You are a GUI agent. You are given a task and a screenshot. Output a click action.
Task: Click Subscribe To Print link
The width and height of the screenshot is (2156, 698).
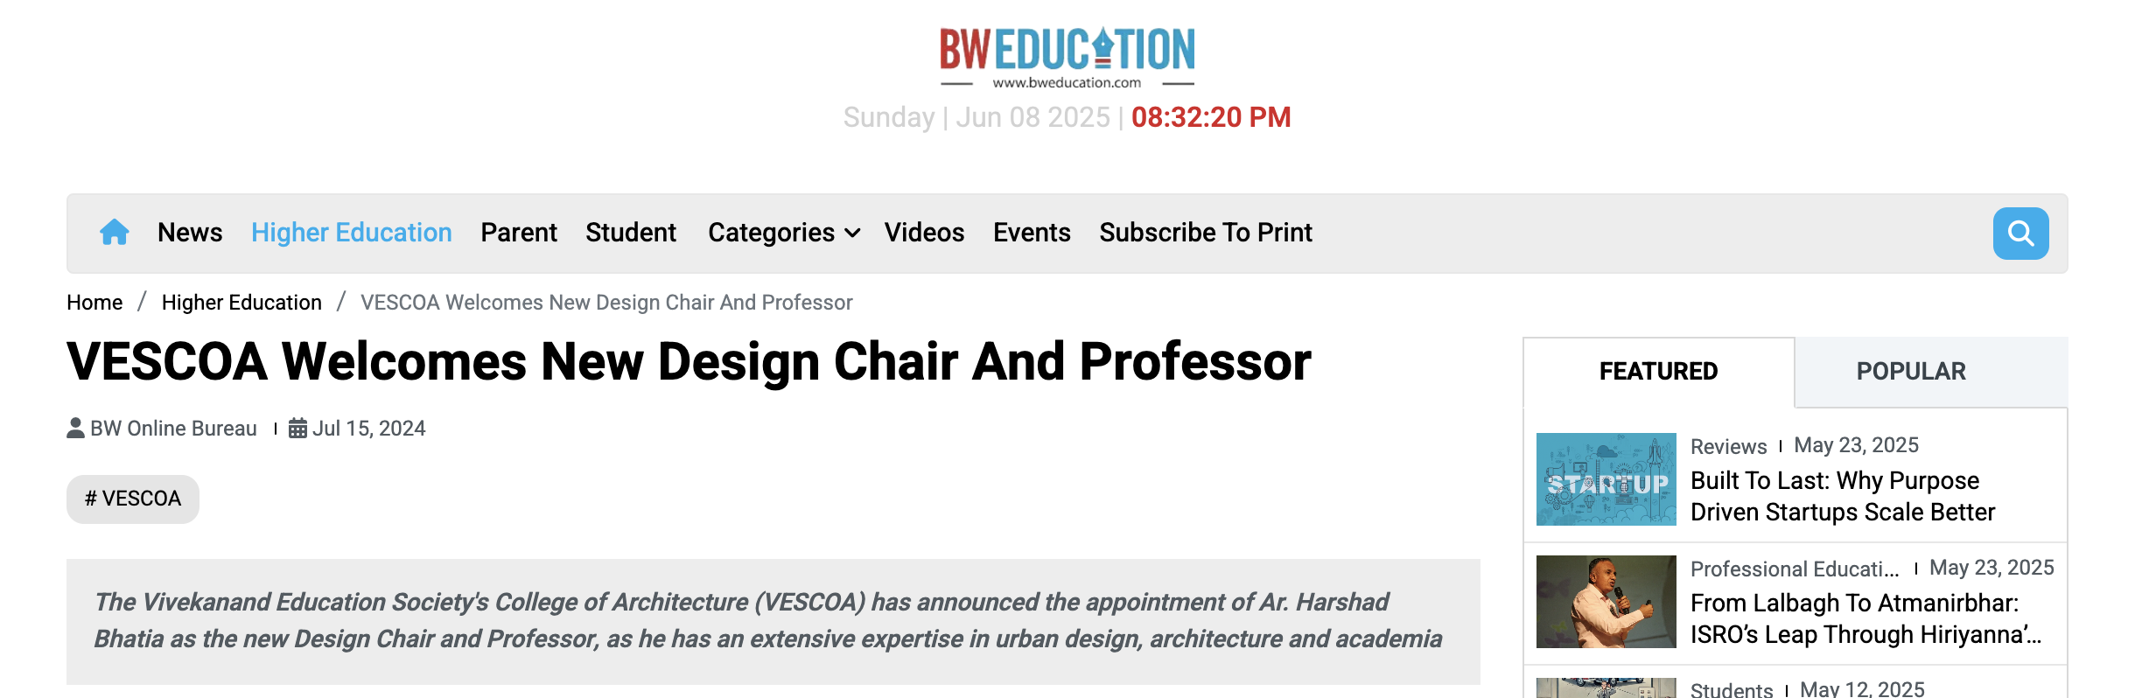pos(1206,233)
